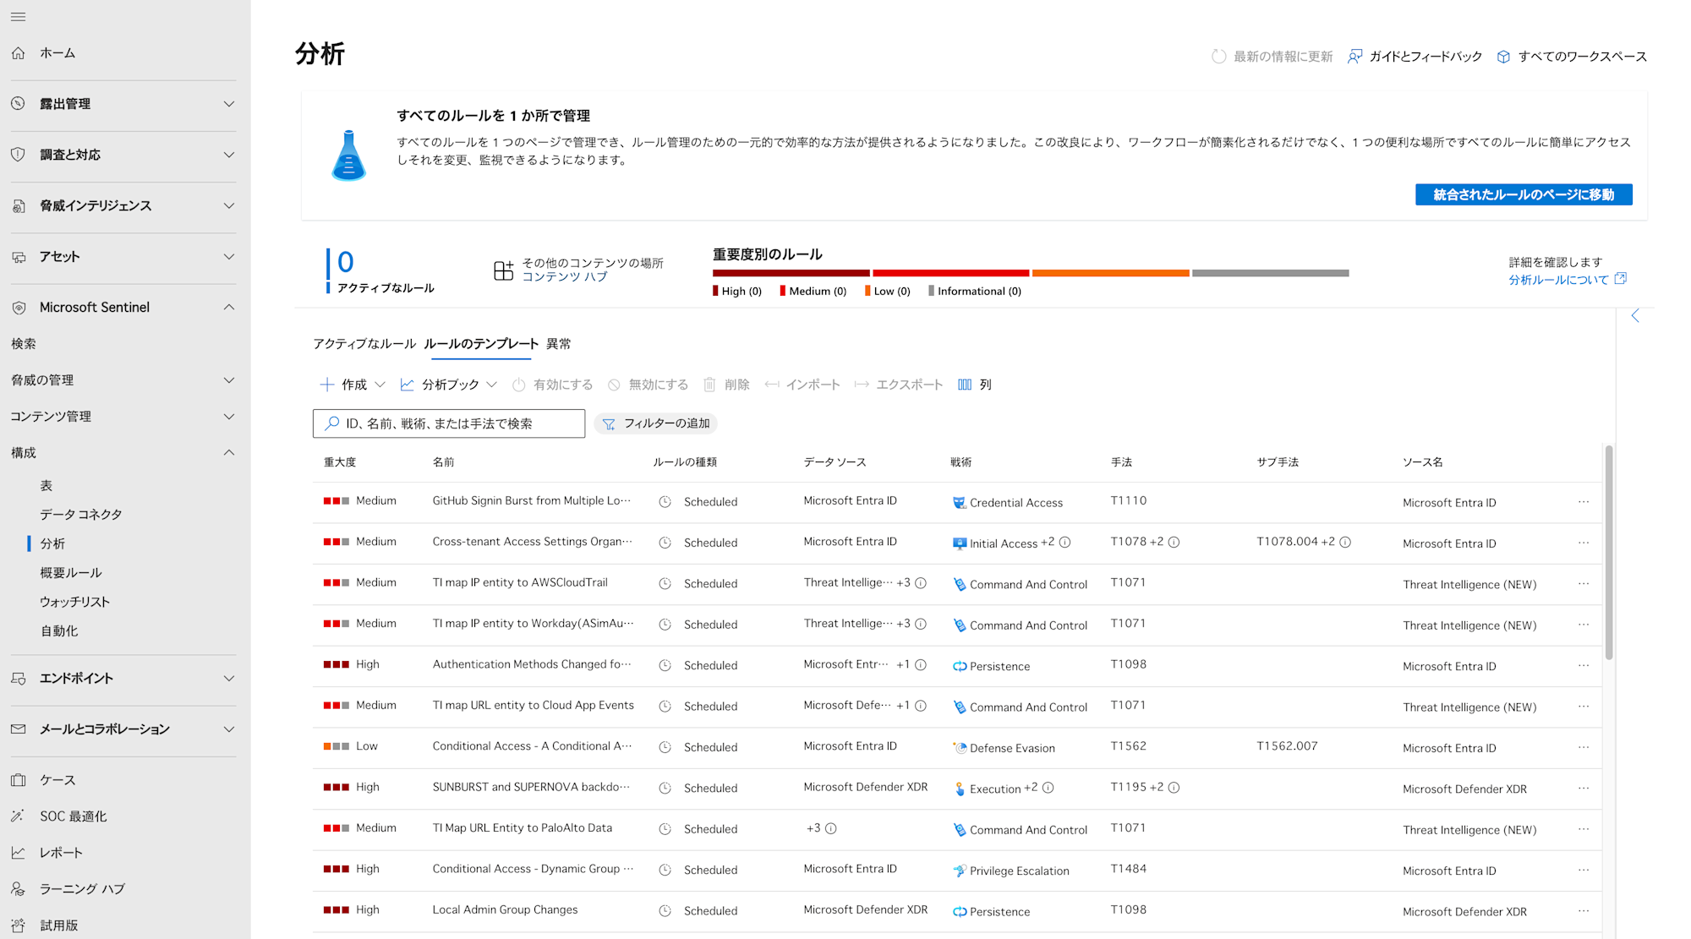Image resolution: width=1691 pixels, height=939 pixels.
Task: Click the Informational (0) severity legend
Action: coord(975,291)
